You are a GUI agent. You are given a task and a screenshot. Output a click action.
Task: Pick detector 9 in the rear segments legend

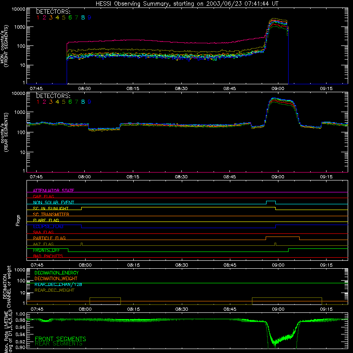coord(90,102)
